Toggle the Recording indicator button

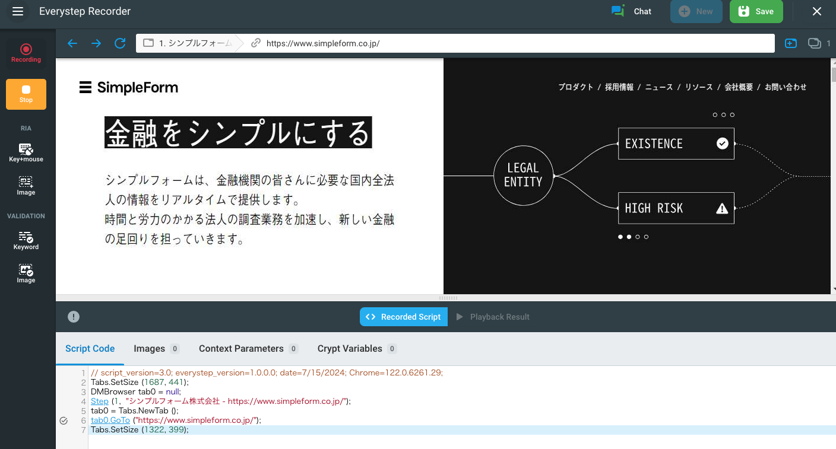[26, 53]
